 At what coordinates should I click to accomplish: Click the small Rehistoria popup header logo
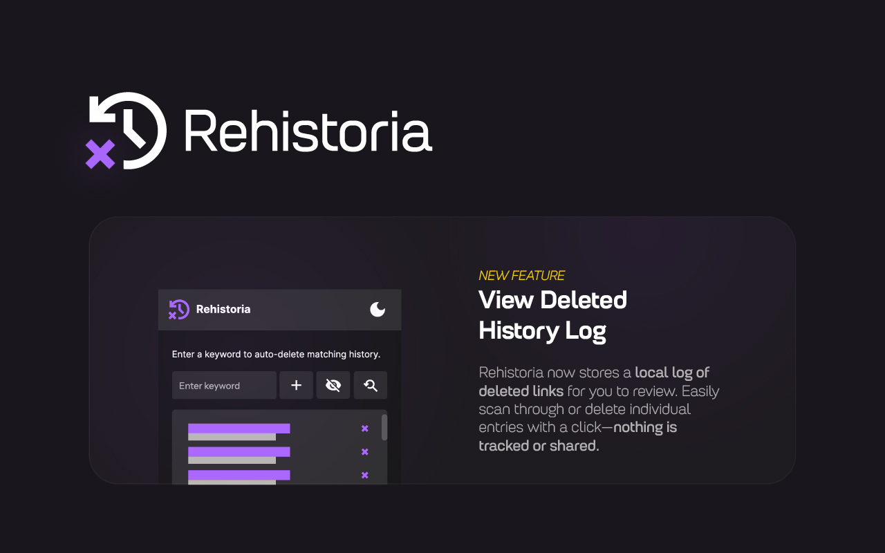[x=178, y=309]
